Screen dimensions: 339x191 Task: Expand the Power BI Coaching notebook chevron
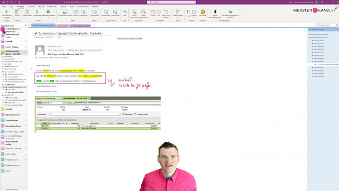(26, 148)
